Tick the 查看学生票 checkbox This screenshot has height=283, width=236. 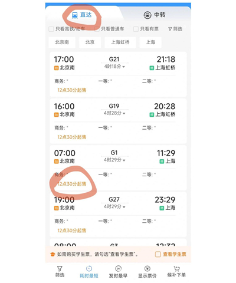(158, 254)
